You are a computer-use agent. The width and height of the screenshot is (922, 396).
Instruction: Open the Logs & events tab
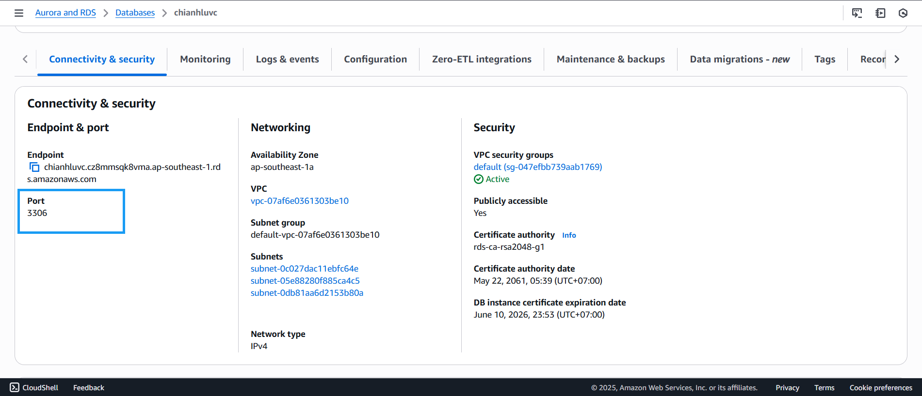pos(288,59)
